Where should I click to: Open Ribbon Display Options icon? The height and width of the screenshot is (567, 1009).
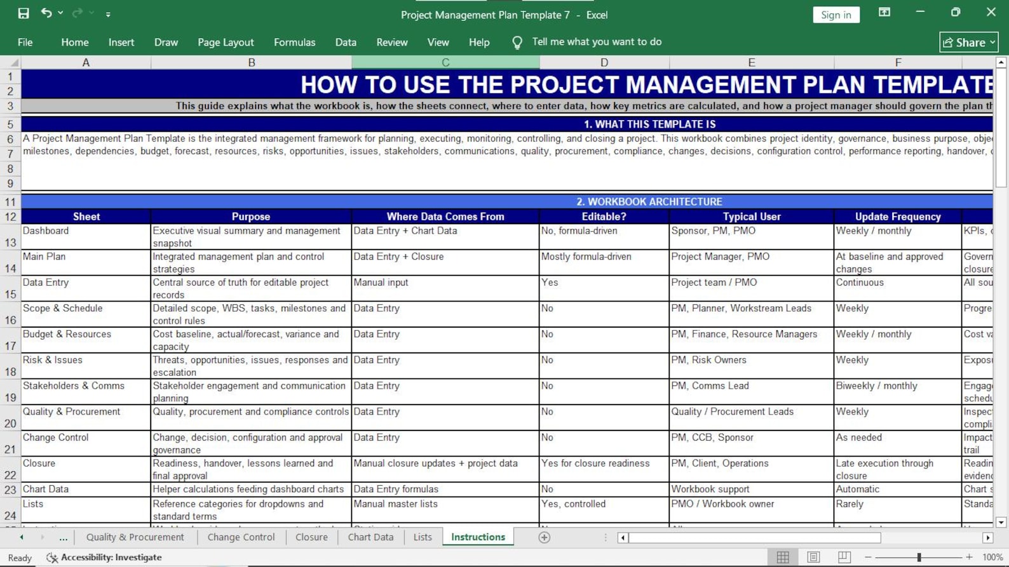[x=884, y=12]
